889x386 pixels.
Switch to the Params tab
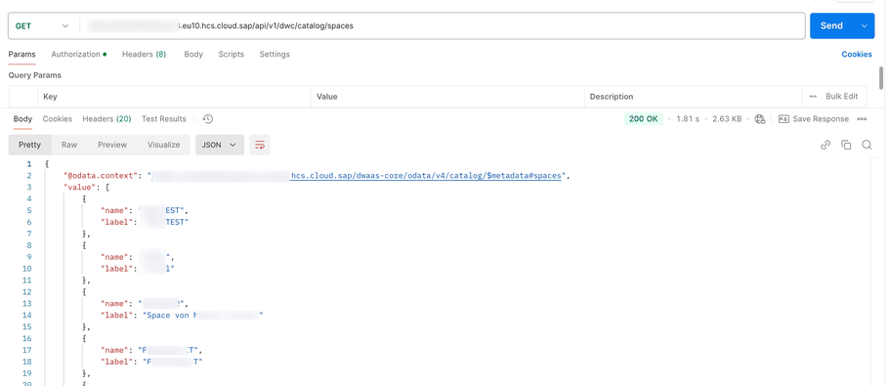pos(22,55)
